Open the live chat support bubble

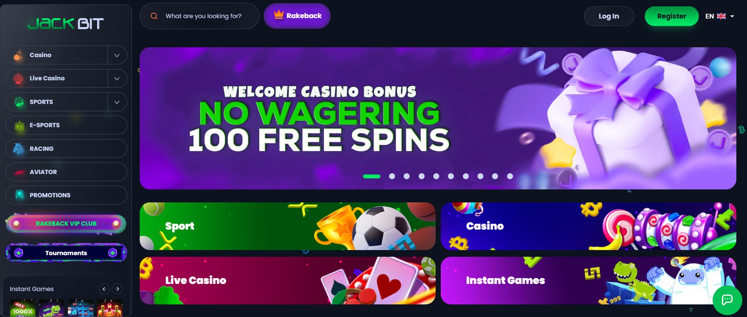(727, 300)
